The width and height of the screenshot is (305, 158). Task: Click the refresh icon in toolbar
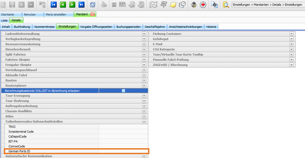pyautogui.click(x=93, y=5)
